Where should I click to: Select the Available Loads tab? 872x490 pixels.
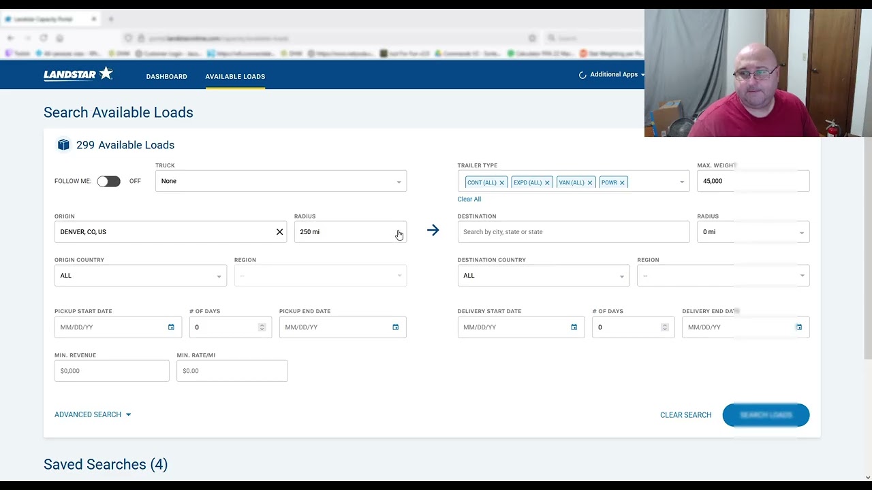pyautogui.click(x=235, y=76)
